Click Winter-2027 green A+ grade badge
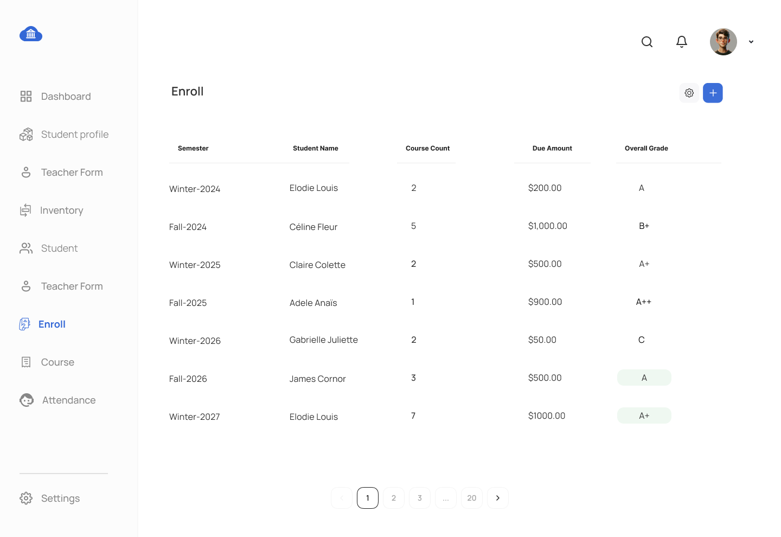 pyautogui.click(x=644, y=415)
